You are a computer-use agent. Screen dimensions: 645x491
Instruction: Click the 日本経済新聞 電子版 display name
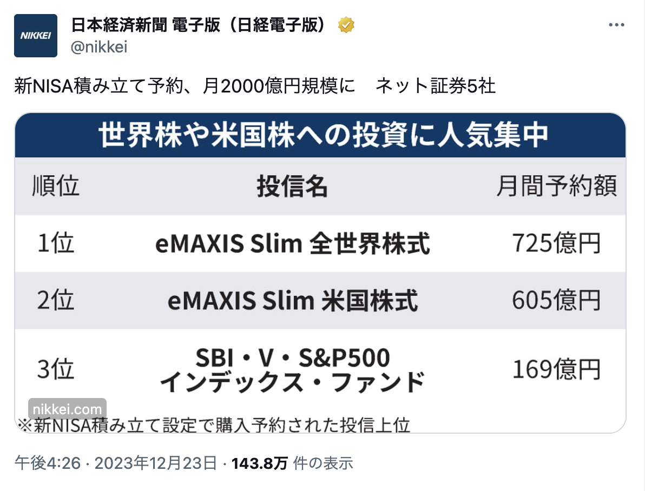pyautogui.click(x=199, y=25)
